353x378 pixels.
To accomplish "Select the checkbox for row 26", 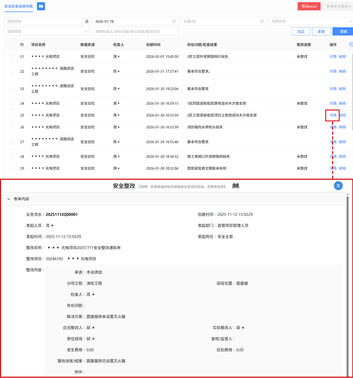I will tap(11, 127).
